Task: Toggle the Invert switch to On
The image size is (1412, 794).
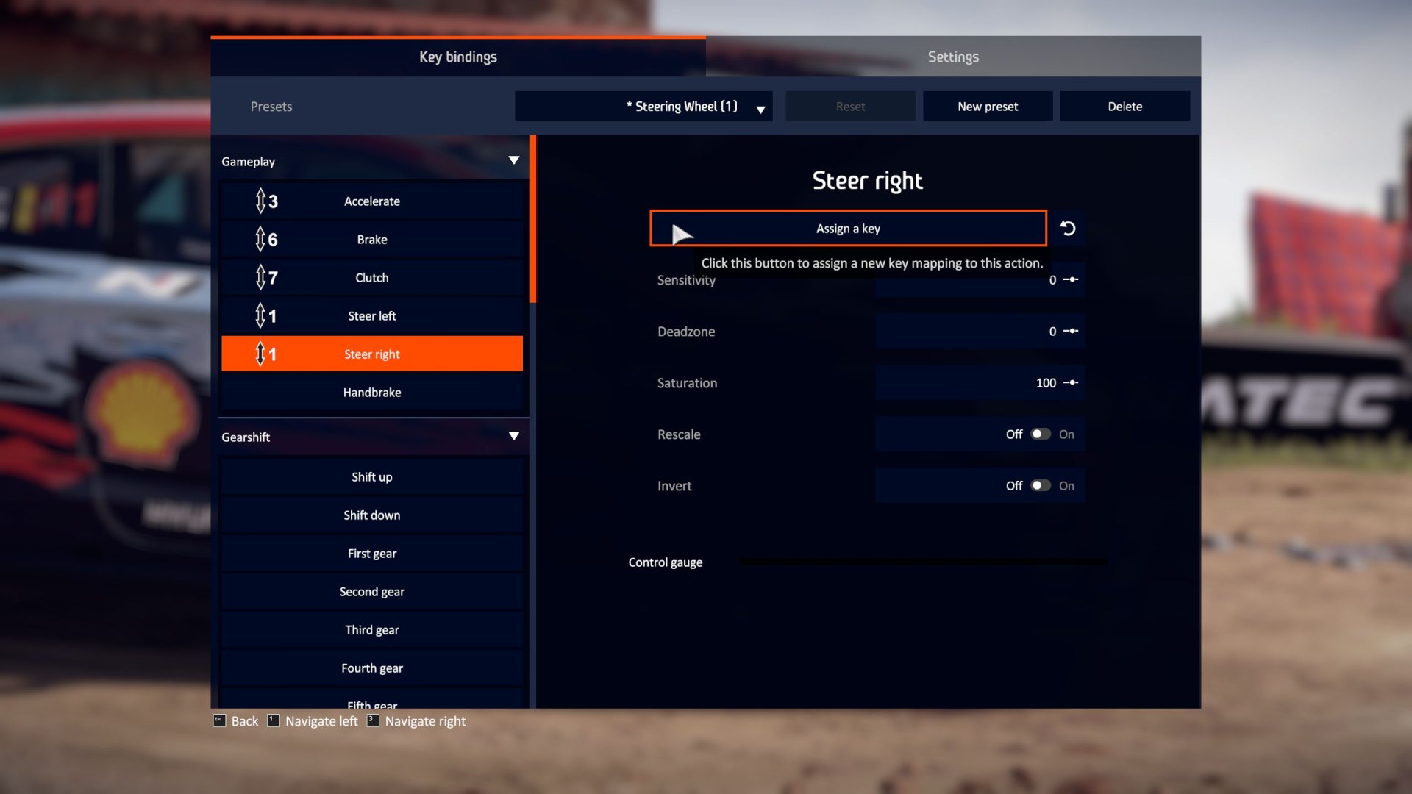Action: click(1040, 486)
